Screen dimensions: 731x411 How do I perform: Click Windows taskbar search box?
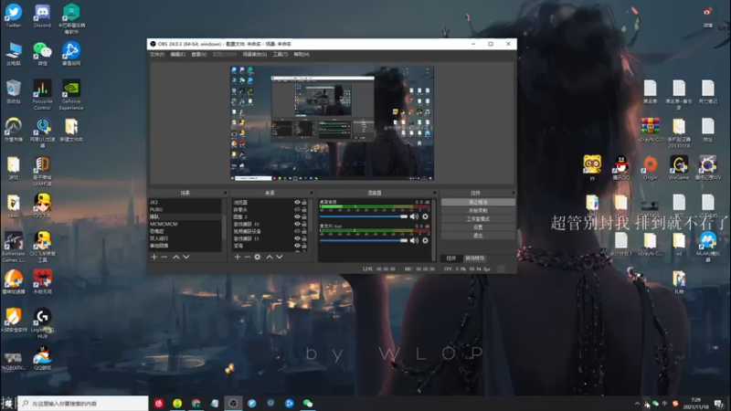coord(83,403)
